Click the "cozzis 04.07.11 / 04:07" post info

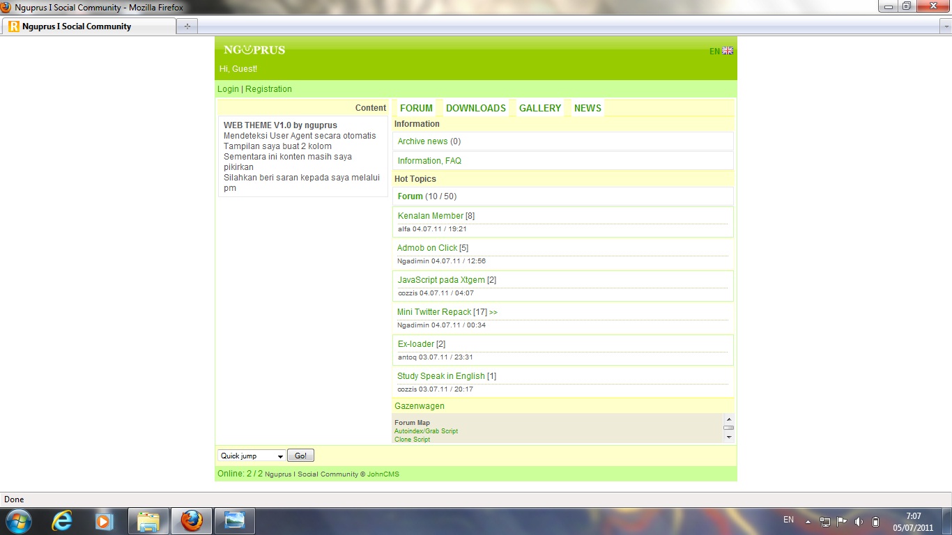pyautogui.click(x=436, y=293)
